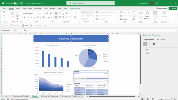Switch to the Revenue per Product sheet tab
Screen dimensions: 178x100
[21, 96]
